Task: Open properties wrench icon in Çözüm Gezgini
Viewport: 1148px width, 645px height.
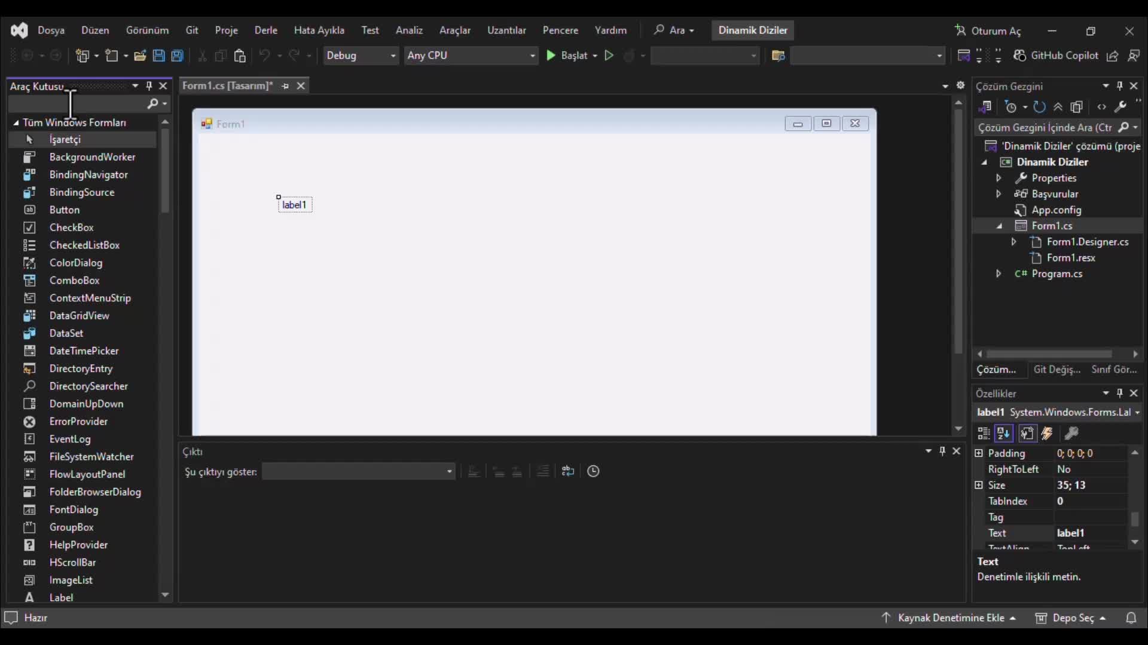Action: (x=1120, y=107)
